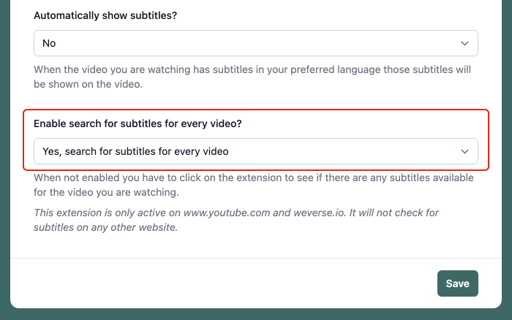512x320 pixels.
Task: Click "for the video you are watching." text line
Action: (106, 192)
